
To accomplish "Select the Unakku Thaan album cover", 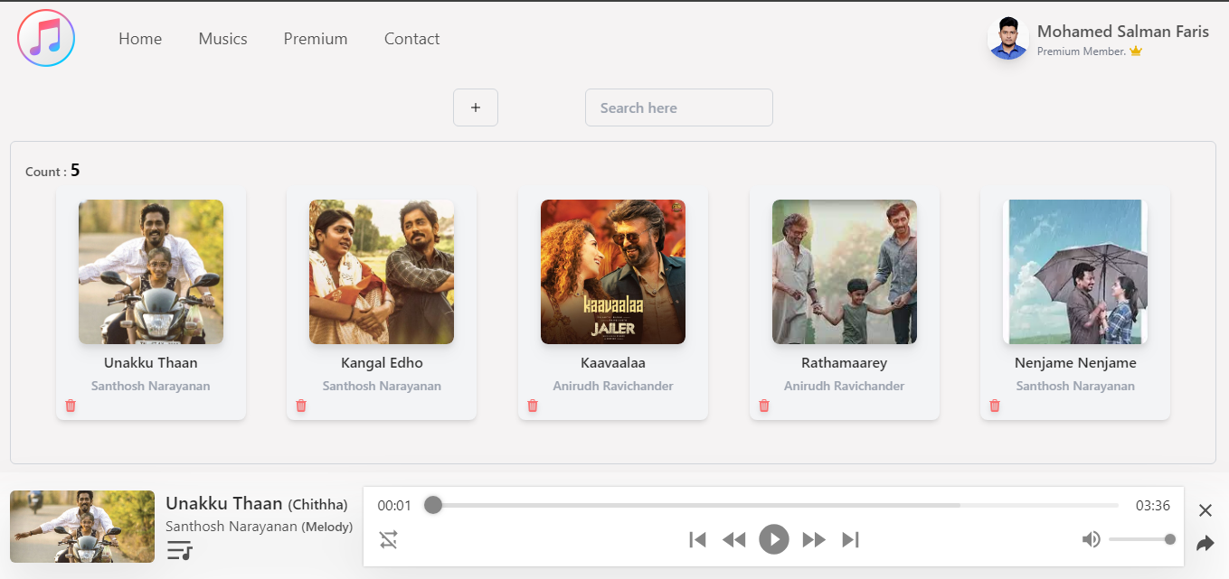I will 151,272.
